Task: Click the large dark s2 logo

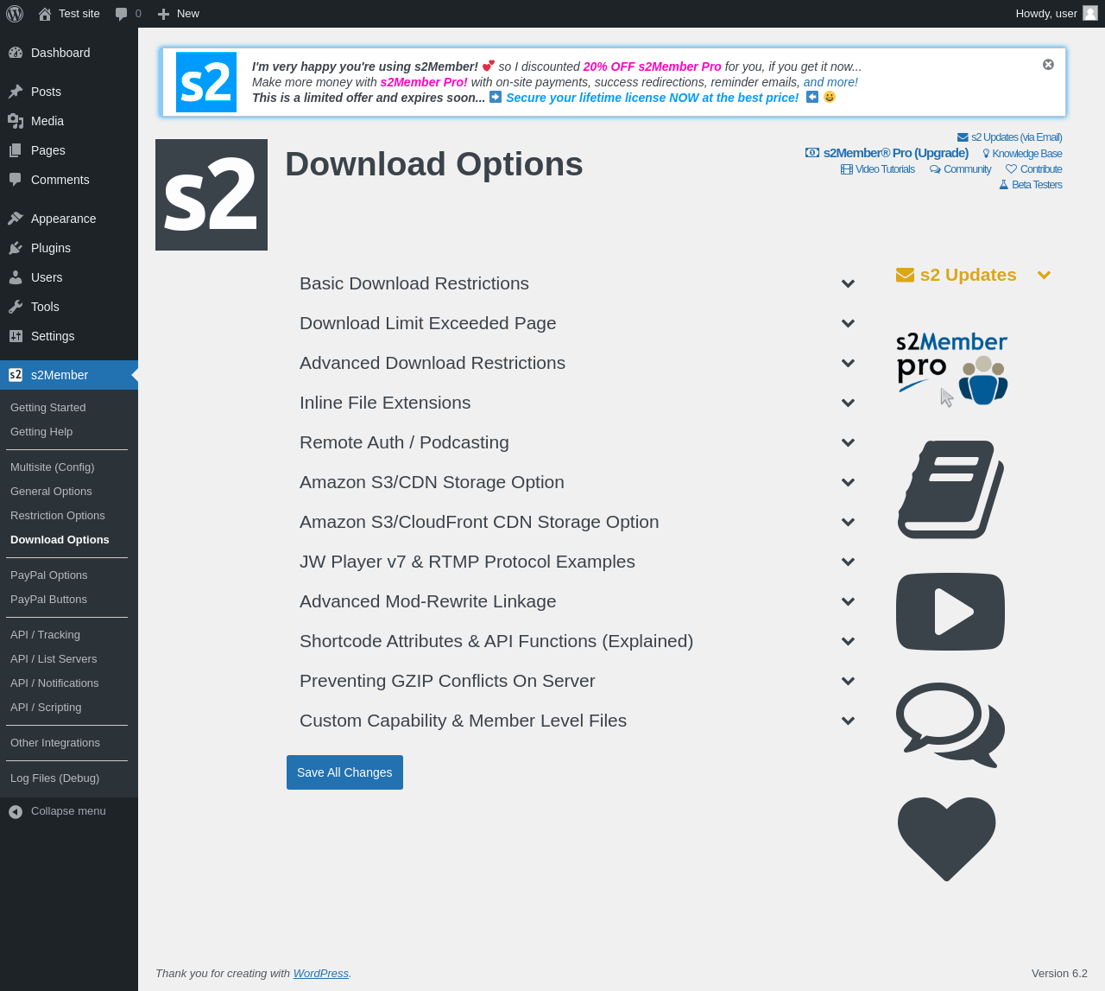Action: pos(212,195)
